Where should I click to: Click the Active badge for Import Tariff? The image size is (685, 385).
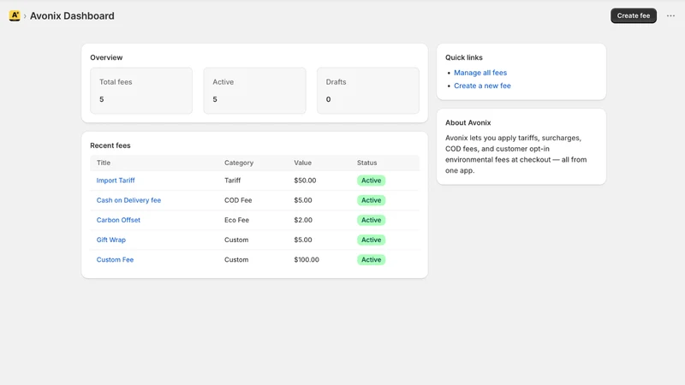tap(371, 181)
